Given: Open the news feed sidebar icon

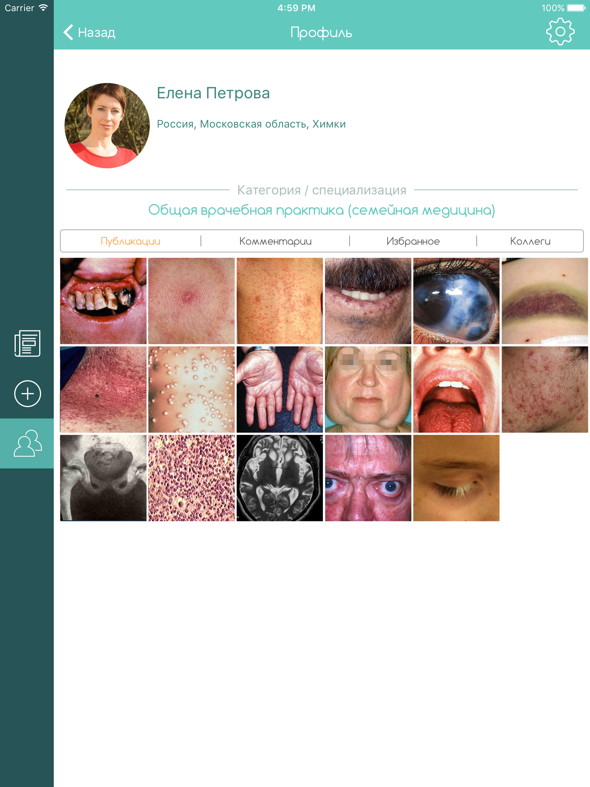Looking at the screenshot, I should 27,343.
